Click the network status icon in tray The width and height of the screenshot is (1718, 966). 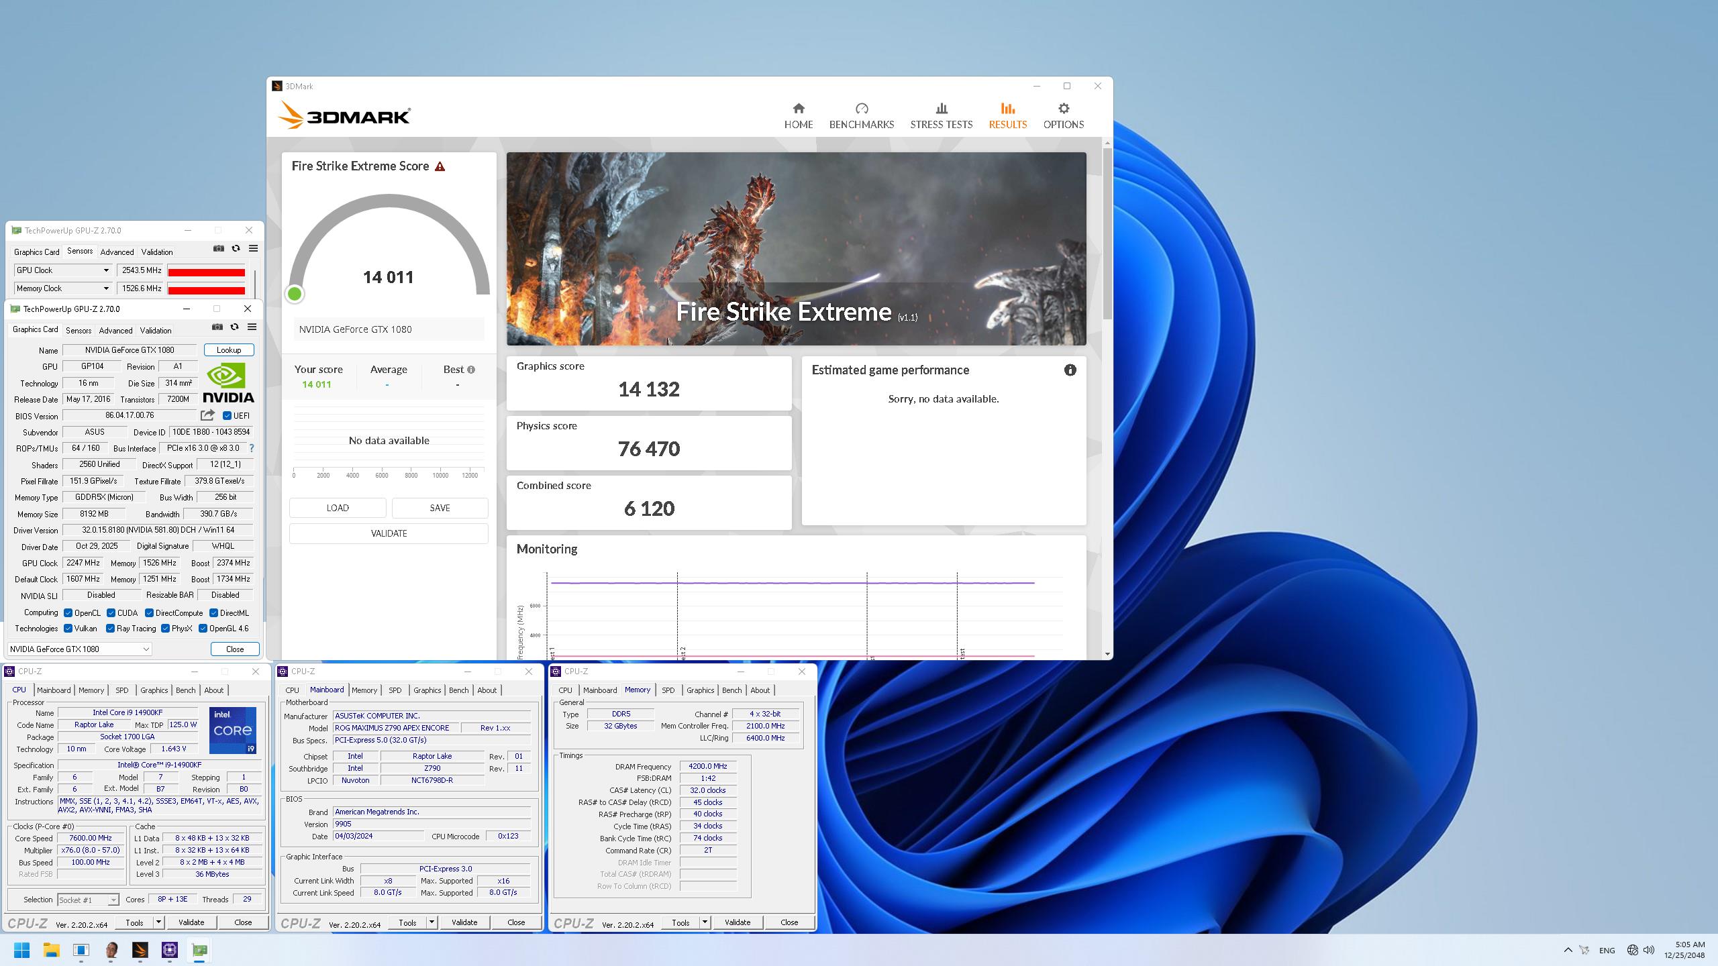tap(1633, 950)
